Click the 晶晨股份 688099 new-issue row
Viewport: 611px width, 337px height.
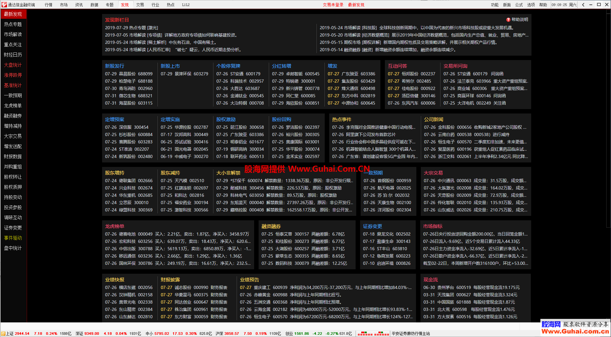coord(129,74)
